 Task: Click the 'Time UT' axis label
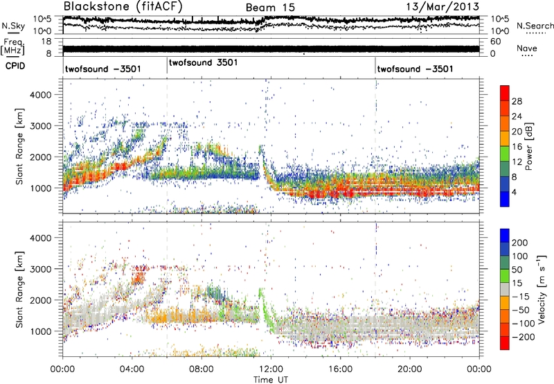tap(271, 380)
